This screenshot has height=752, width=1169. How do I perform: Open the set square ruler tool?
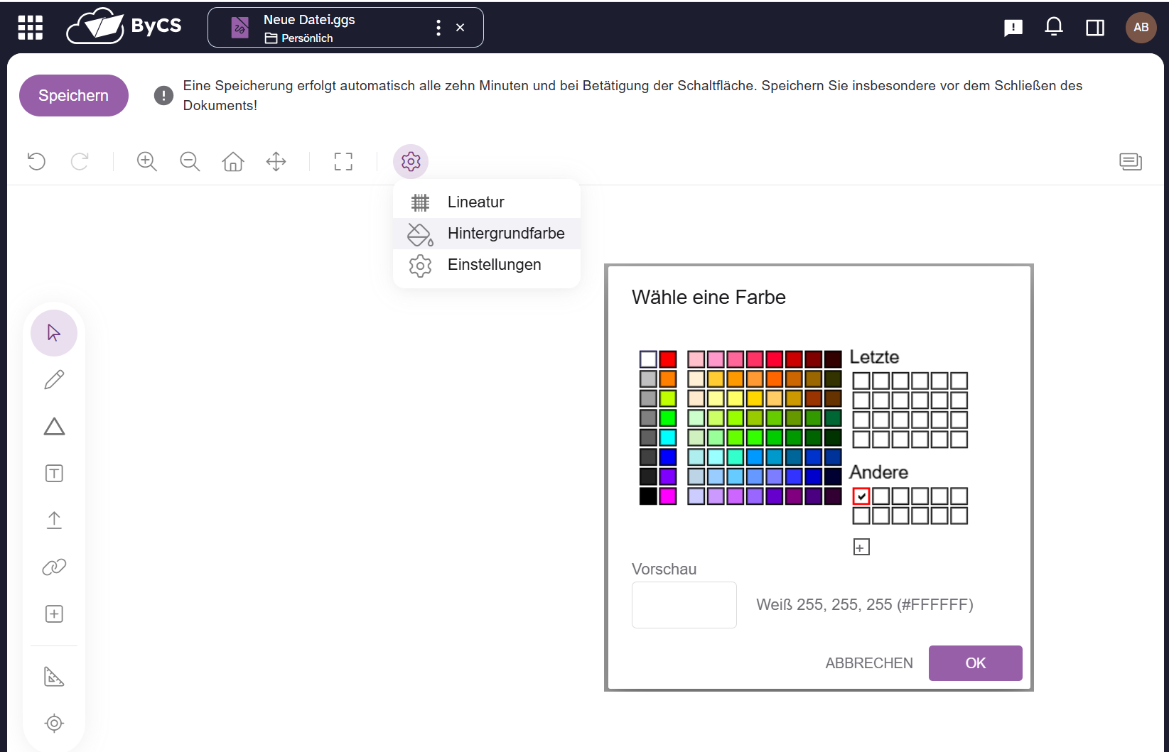(54, 676)
